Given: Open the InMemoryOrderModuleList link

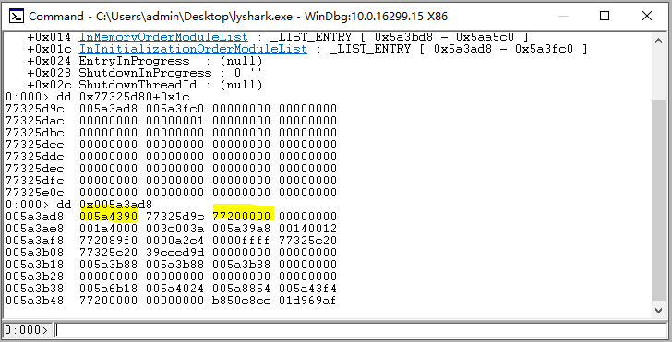Looking at the screenshot, I should (x=163, y=37).
